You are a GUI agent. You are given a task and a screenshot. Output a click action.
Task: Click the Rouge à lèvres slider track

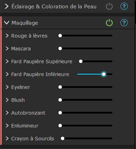click(x=85, y=36)
